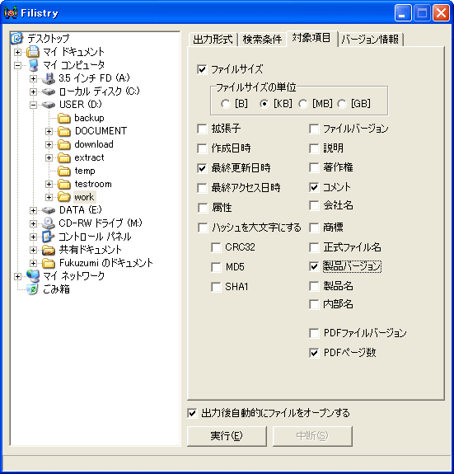454x474 pixels.
Task: Expand the マイ ドキュメント tree node
Action: pyautogui.click(x=17, y=52)
